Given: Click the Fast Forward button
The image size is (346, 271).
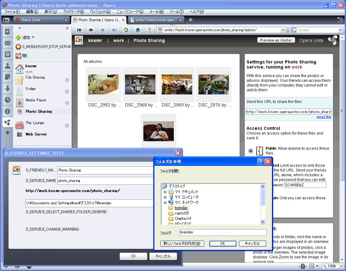Looking at the screenshot, I should pyautogui.click(x=114, y=30).
